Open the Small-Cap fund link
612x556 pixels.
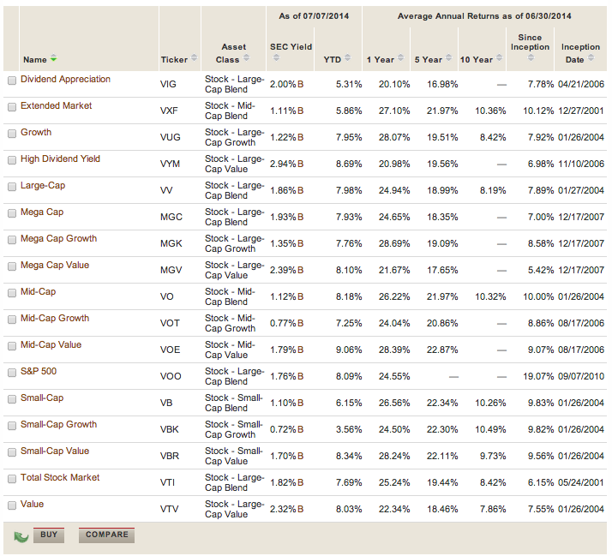coord(42,398)
